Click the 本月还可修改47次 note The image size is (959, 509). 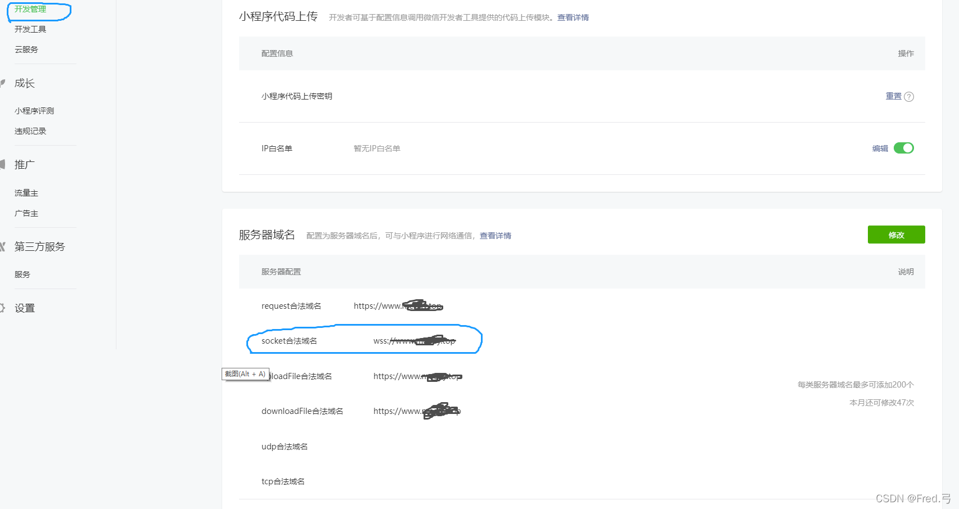pos(882,403)
